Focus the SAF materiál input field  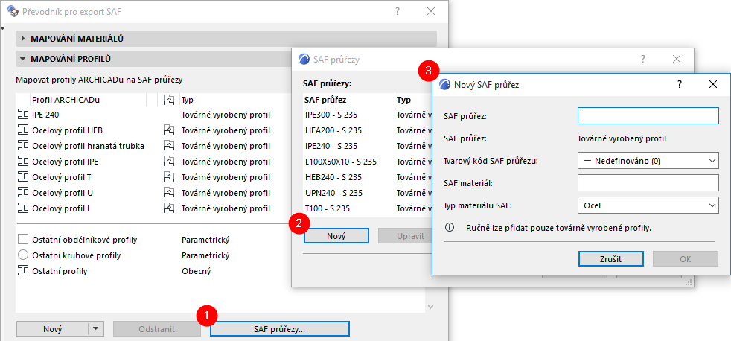pos(648,183)
